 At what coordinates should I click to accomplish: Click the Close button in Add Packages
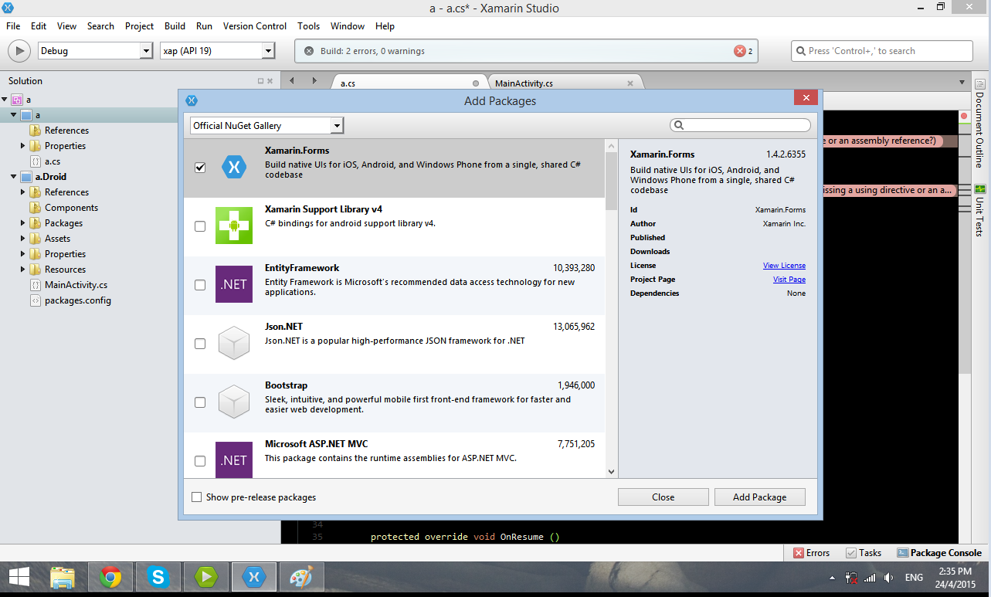point(663,497)
